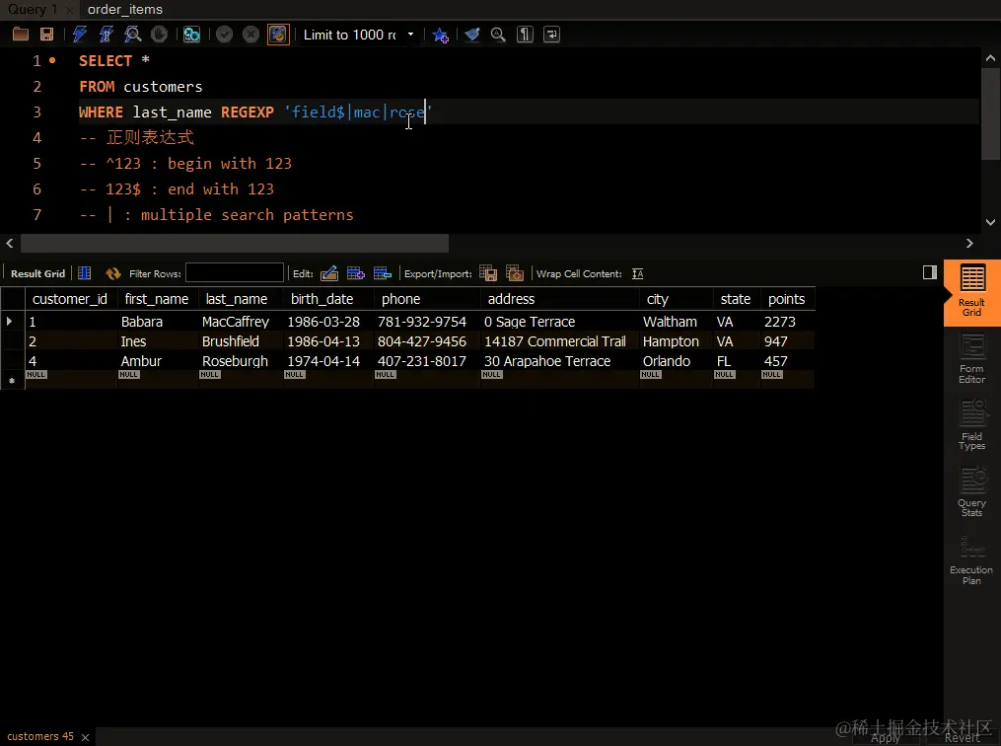This screenshot has height=746, width=1001.
Task: Click editor horizontal scrollbar thumb
Action: pos(235,243)
